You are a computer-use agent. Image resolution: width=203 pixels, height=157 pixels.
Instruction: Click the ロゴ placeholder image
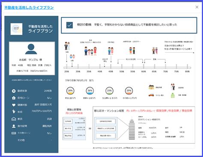coord(16,29)
